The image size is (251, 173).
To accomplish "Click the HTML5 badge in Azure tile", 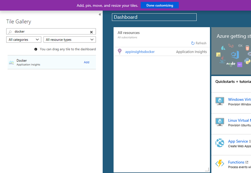I will click(x=247, y=48).
